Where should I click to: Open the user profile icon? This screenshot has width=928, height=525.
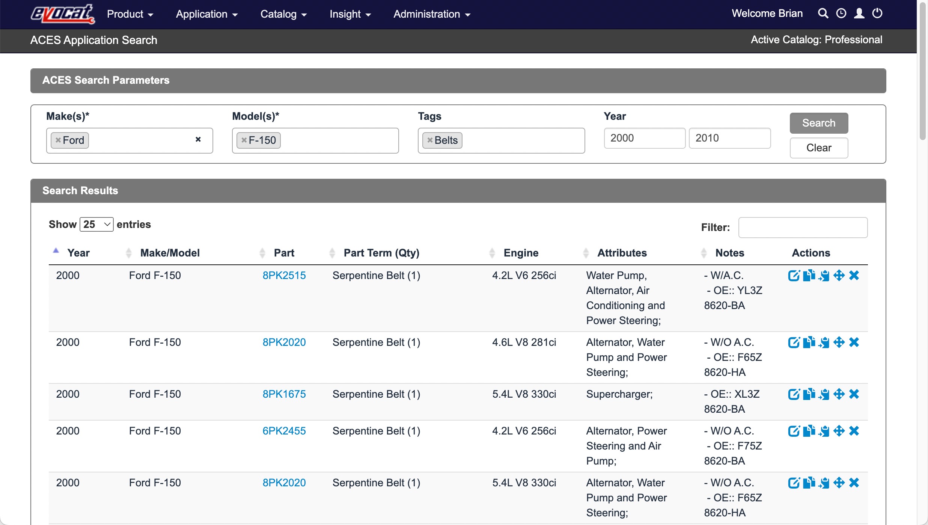(859, 14)
